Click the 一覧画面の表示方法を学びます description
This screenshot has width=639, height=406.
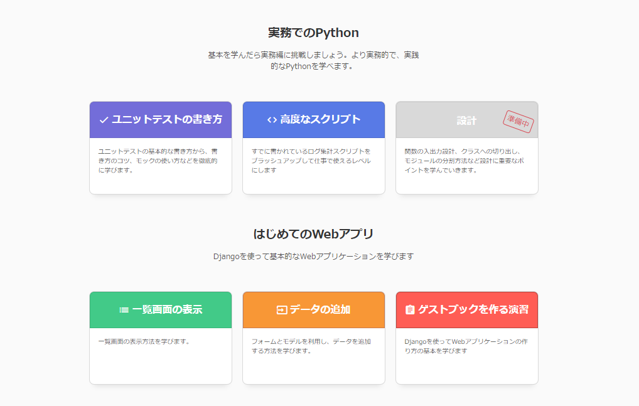pyautogui.click(x=144, y=341)
